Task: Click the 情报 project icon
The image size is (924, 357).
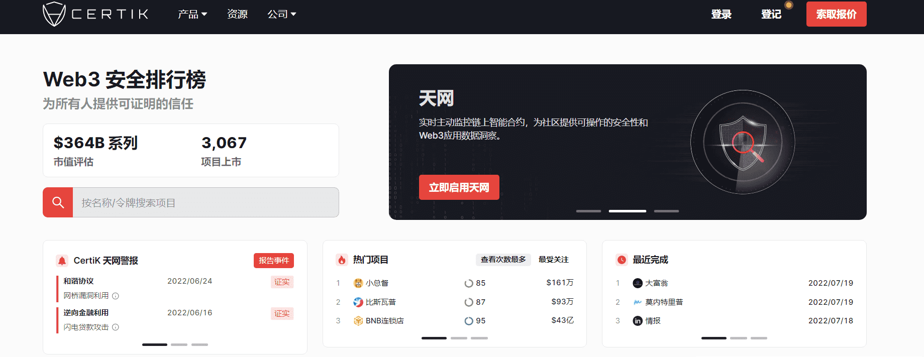Action: click(x=638, y=321)
